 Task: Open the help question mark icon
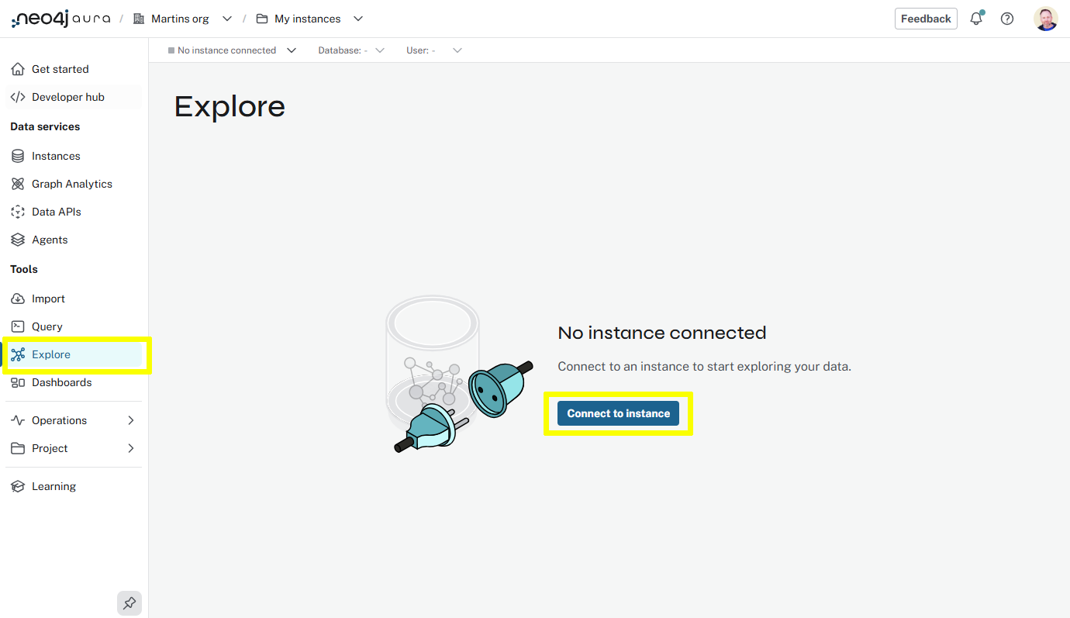click(x=1007, y=18)
